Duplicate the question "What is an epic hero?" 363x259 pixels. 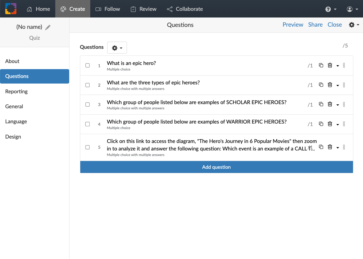pos(321,65)
